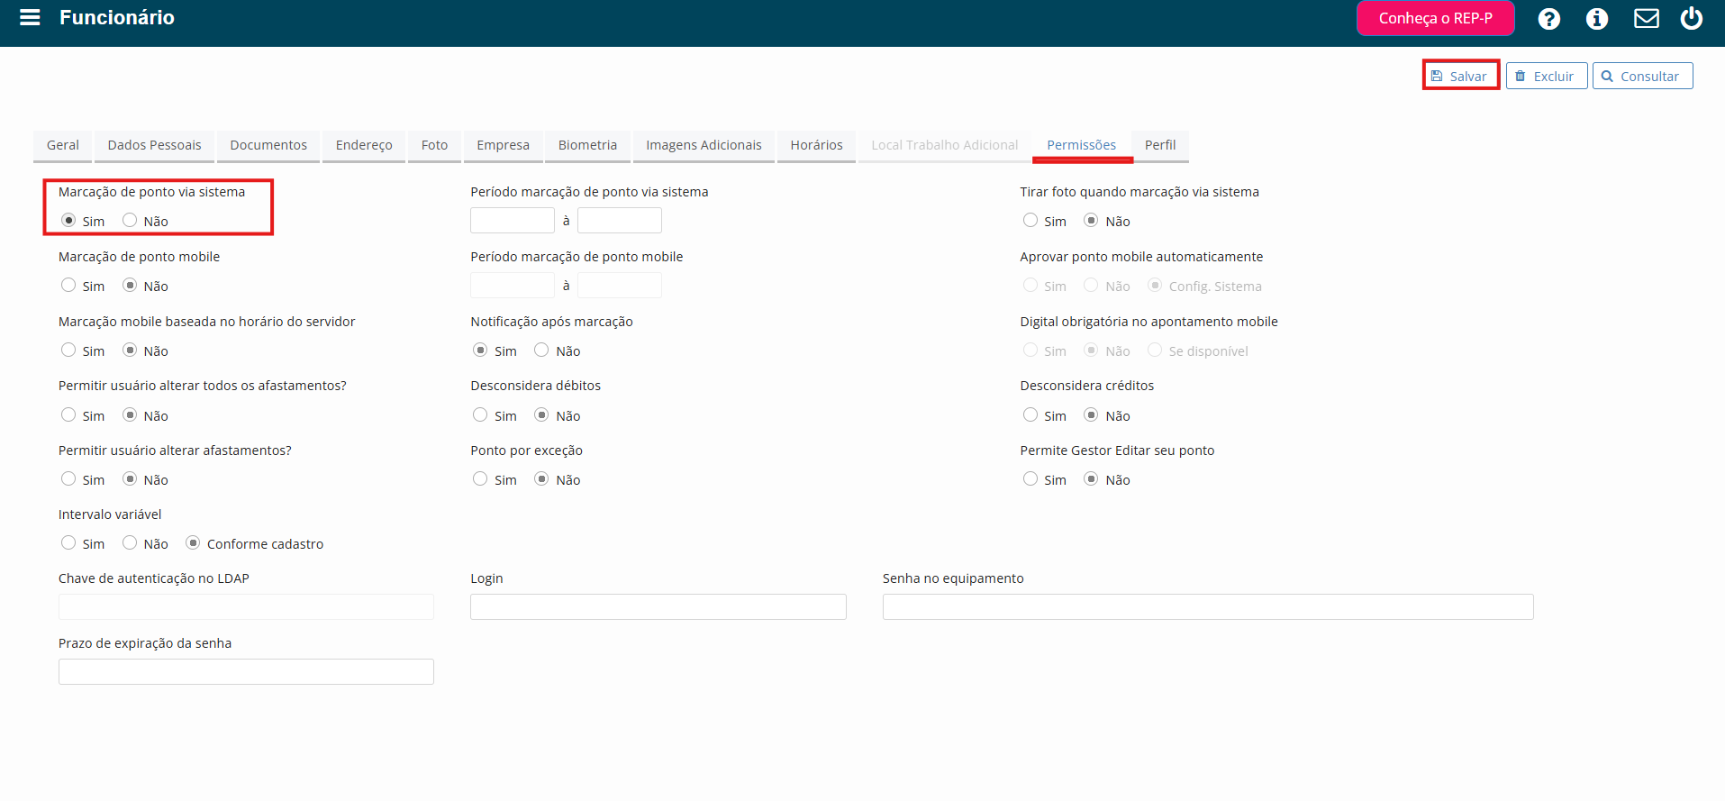Click the Consultar button
The height and width of the screenshot is (801, 1725).
[1642, 76]
